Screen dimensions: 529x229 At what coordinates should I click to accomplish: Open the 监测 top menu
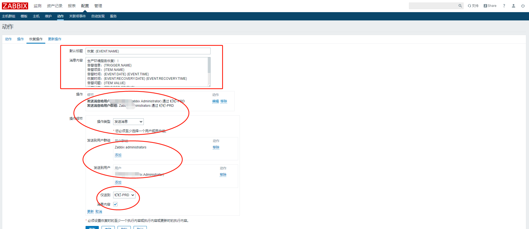click(x=38, y=6)
